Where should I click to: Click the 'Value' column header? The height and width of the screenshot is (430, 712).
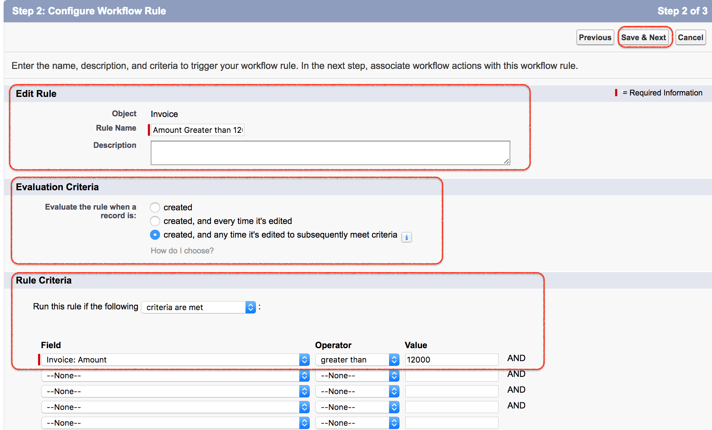[x=416, y=345]
